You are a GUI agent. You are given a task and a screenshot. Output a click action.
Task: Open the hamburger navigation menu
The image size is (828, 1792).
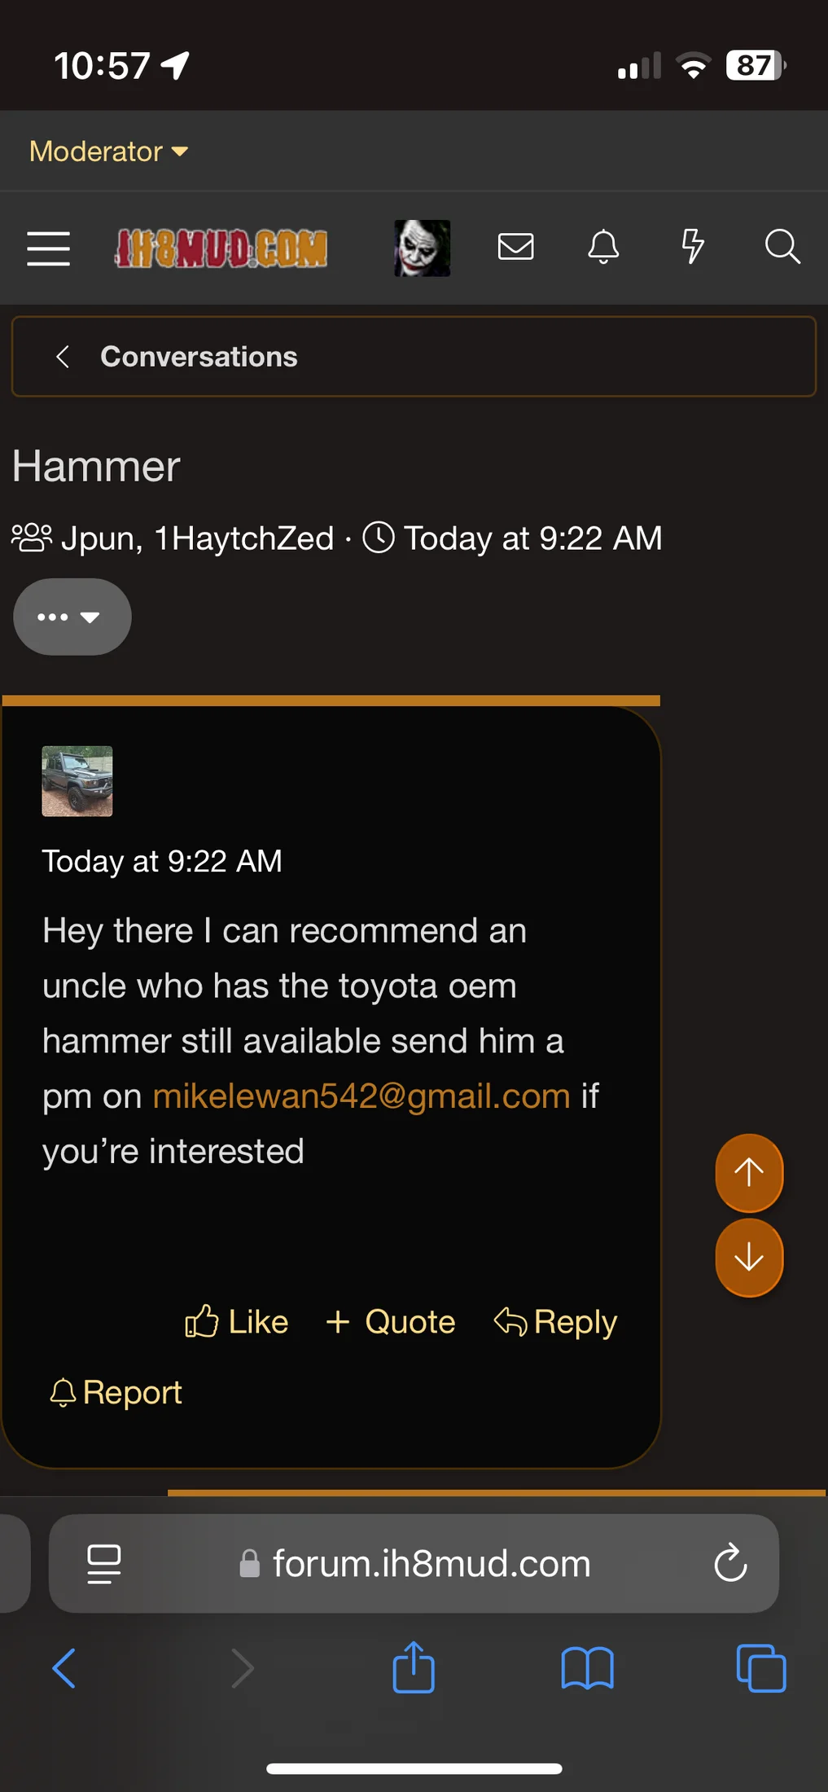pos(48,248)
